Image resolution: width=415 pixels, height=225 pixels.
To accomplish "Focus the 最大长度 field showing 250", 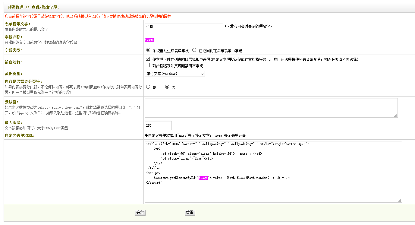I will coord(158,125).
